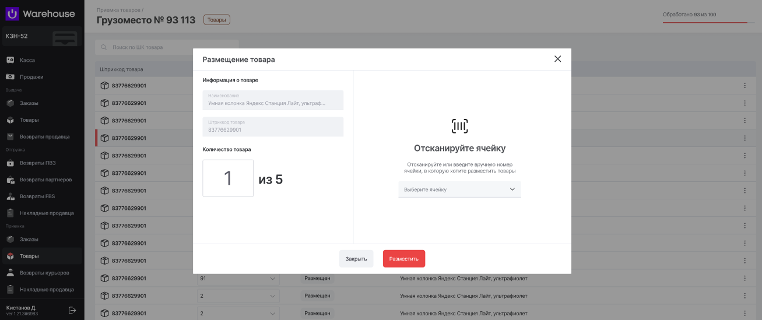Click the Поиск по ШК товара search field
762x320 pixels.
[167, 47]
